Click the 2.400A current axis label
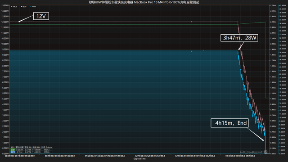288x162 pixels. (273, 22)
